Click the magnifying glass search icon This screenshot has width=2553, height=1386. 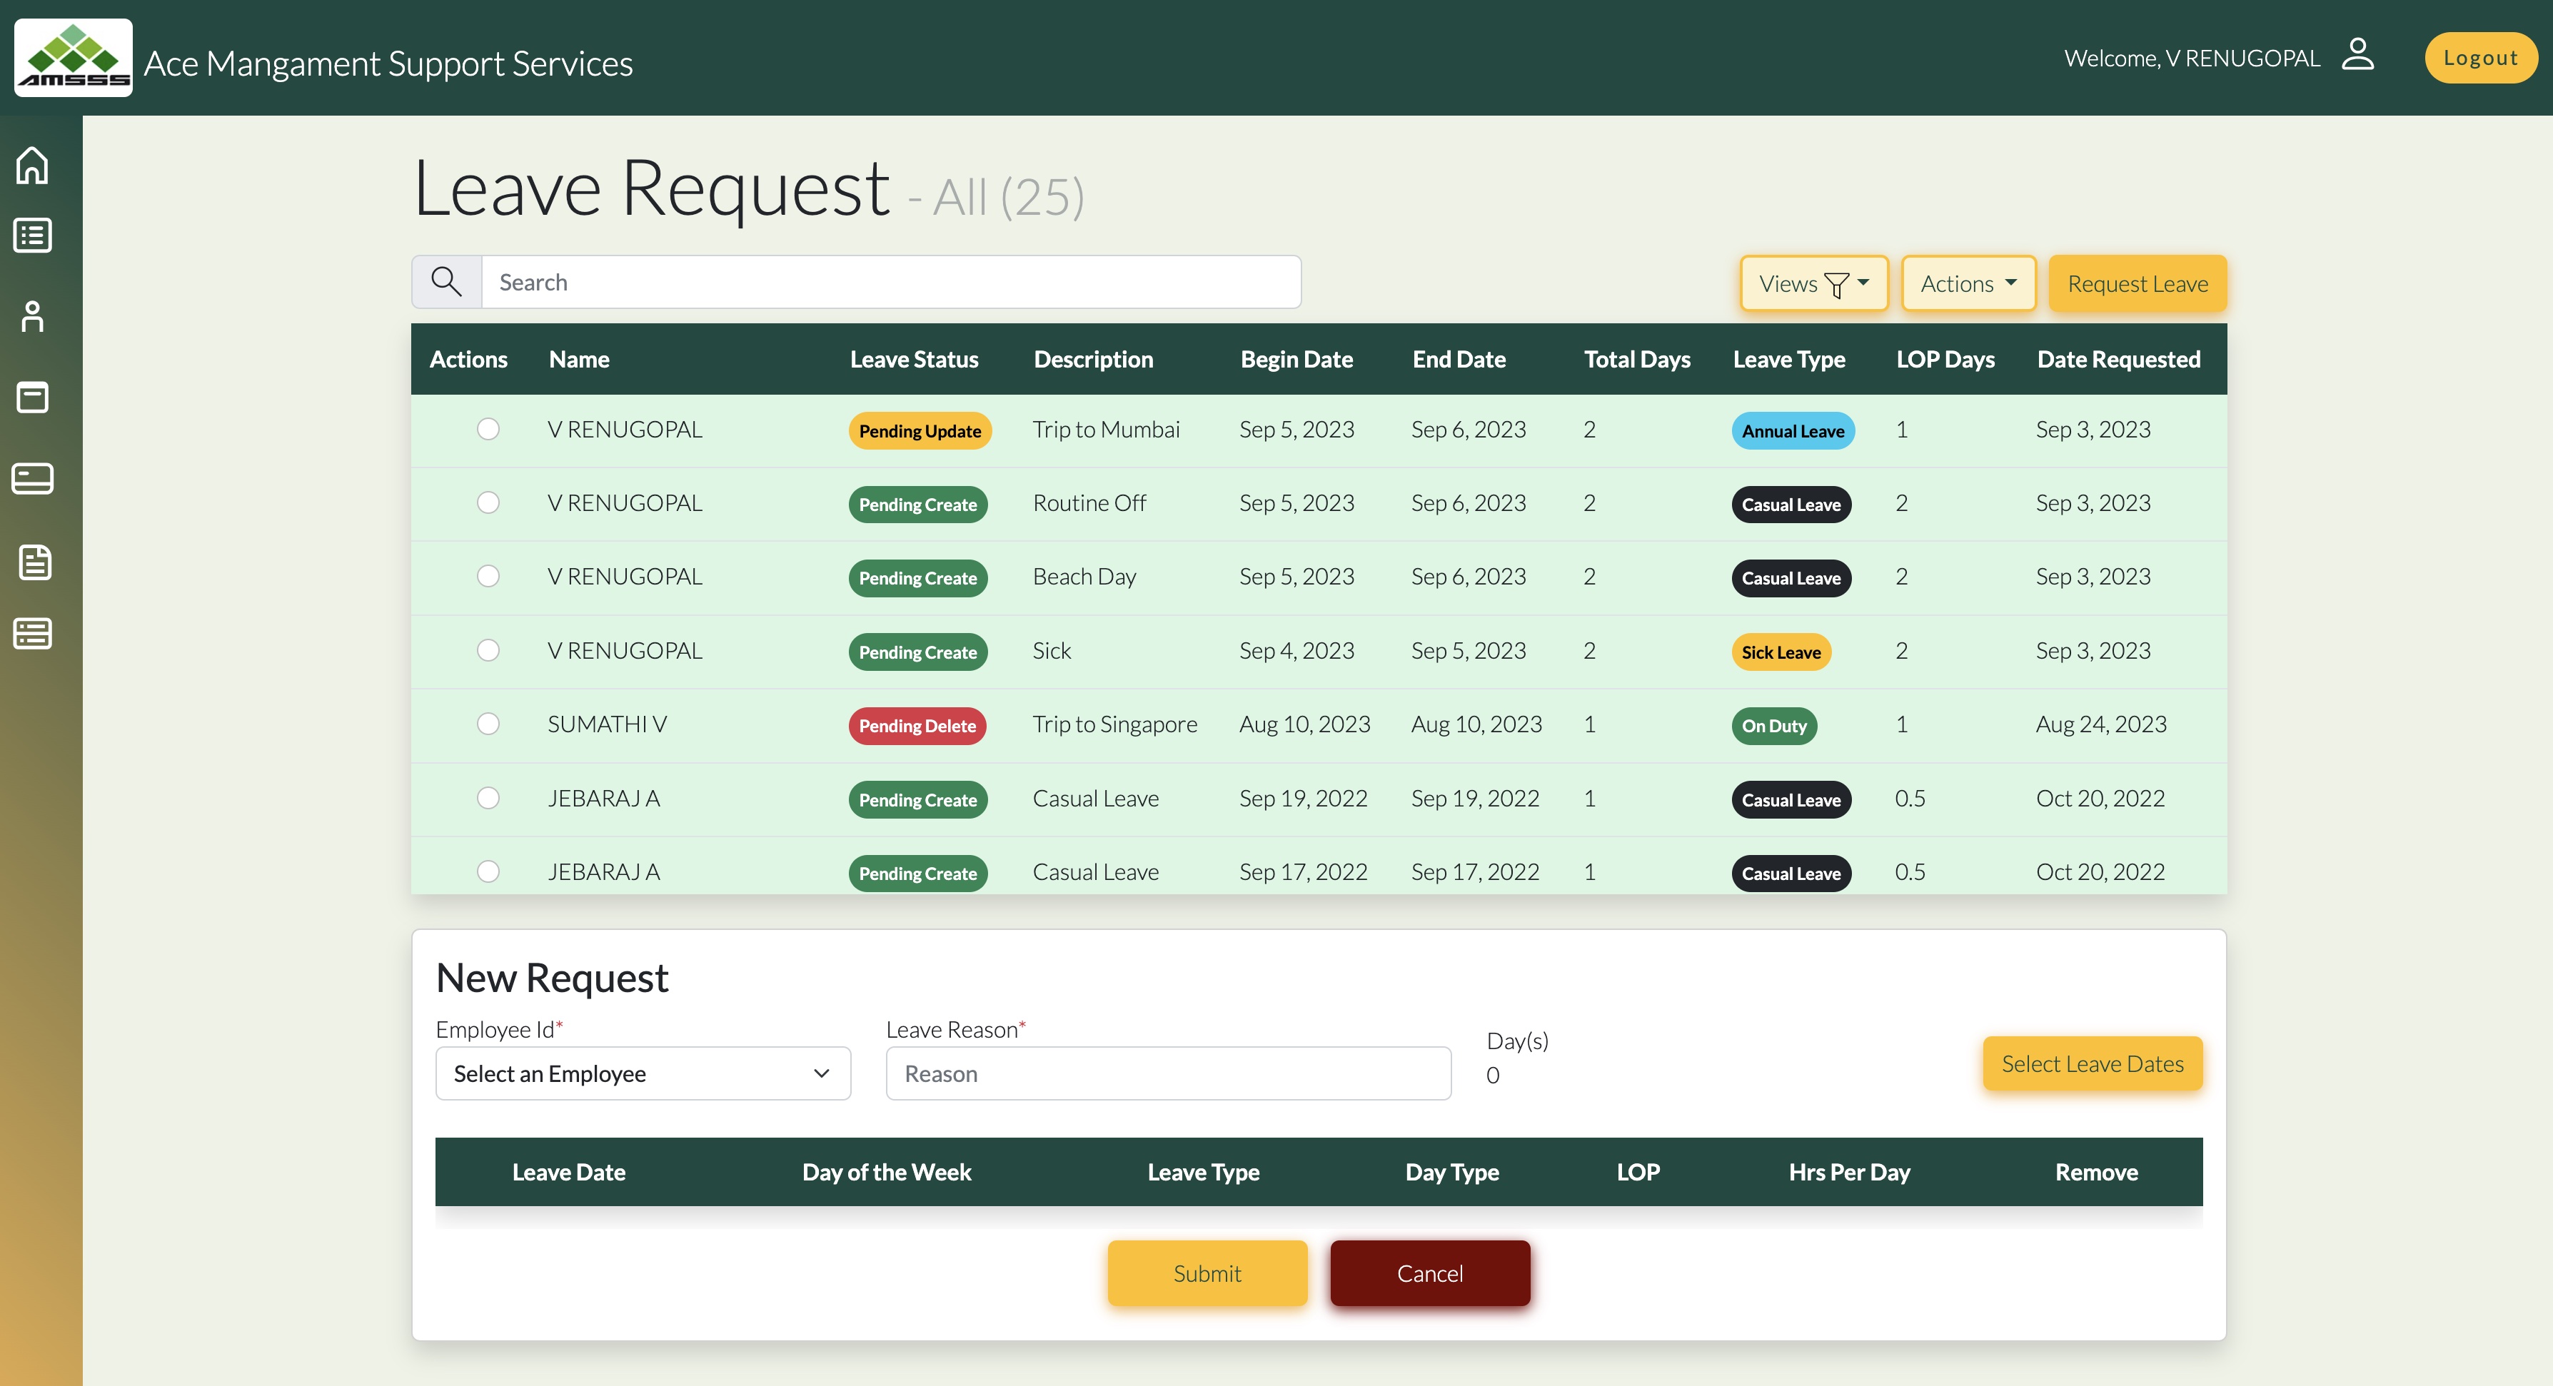tap(446, 283)
